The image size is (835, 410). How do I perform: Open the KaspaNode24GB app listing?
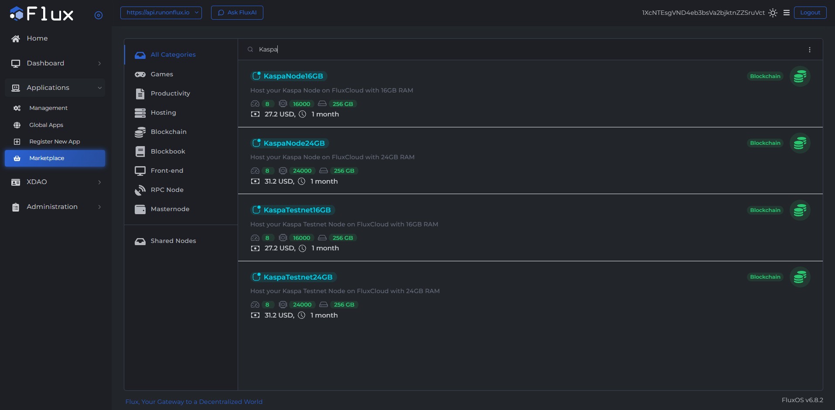(x=294, y=143)
